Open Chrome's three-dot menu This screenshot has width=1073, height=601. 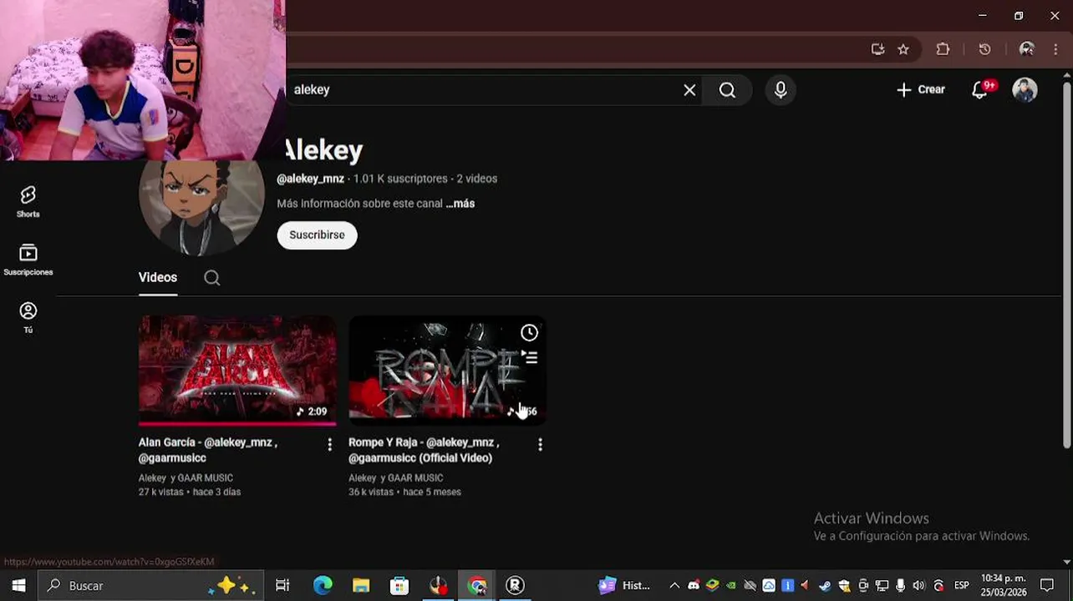pyautogui.click(x=1055, y=49)
